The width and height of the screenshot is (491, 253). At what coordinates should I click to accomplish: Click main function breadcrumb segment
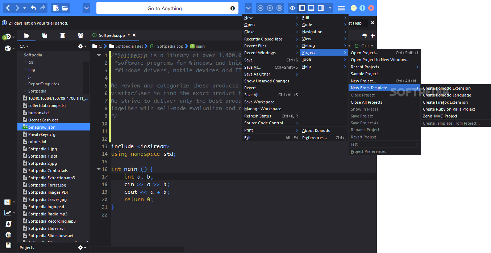197,46
